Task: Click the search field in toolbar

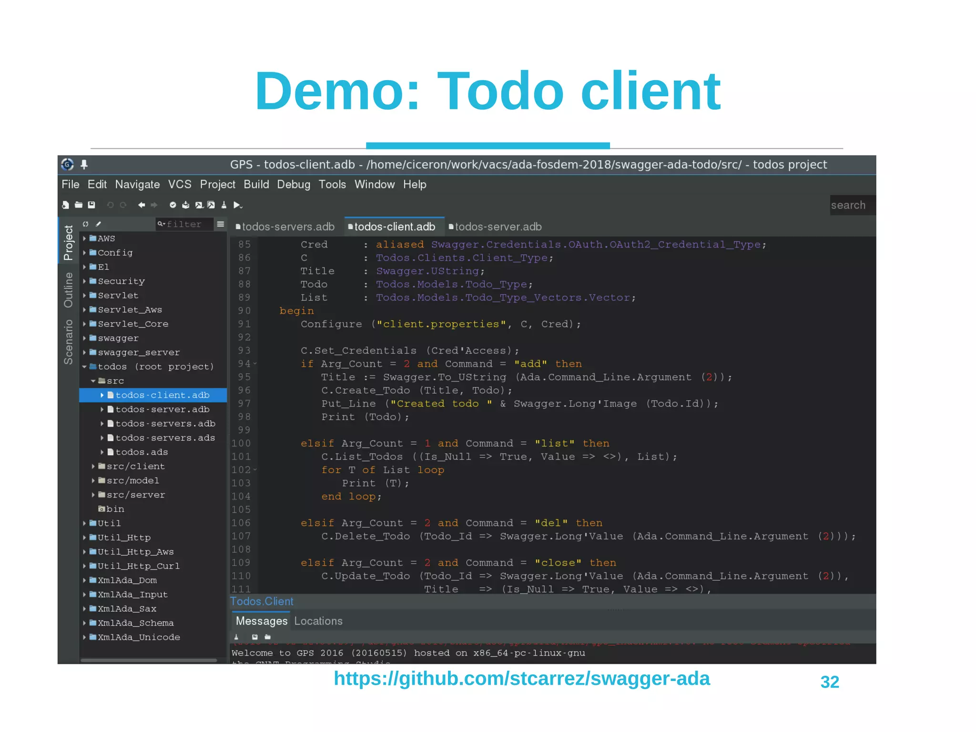Action: click(x=852, y=206)
